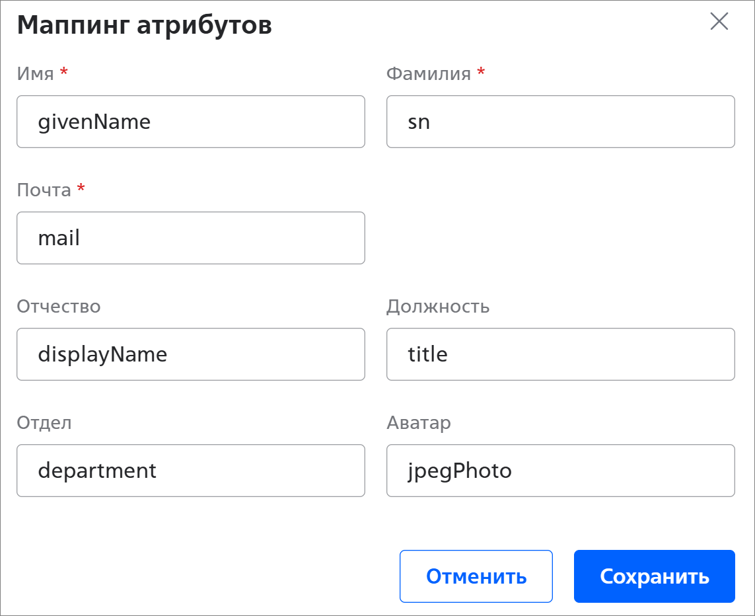Screen dimensions: 755x616
Task: Focus the Должность input containing title
Action: [x=561, y=354]
